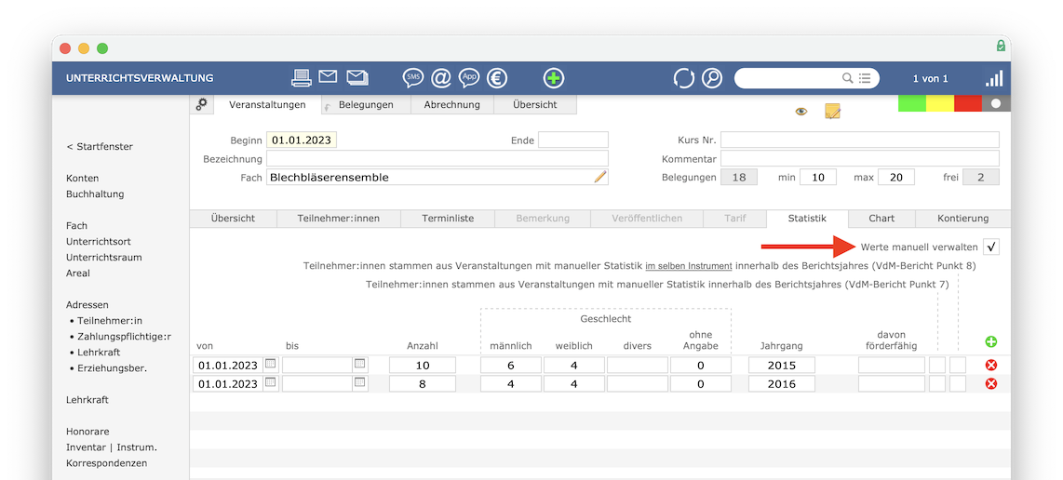Switch to the Chart tab
Viewport: 1063px width, 480px height.
(881, 219)
